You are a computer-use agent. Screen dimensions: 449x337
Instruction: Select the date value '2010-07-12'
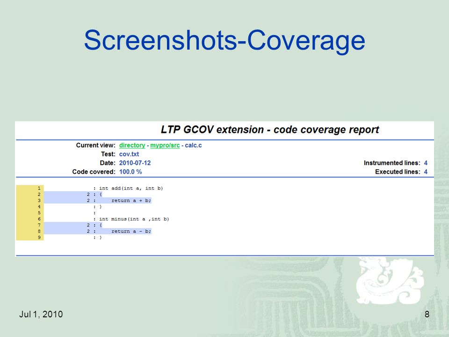pos(135,163)
